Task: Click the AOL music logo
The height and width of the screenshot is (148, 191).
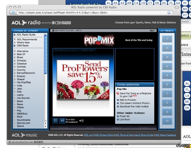Action: (x=24, y=135)
